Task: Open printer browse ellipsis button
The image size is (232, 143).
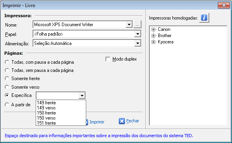Action: [x=138, y=25]
